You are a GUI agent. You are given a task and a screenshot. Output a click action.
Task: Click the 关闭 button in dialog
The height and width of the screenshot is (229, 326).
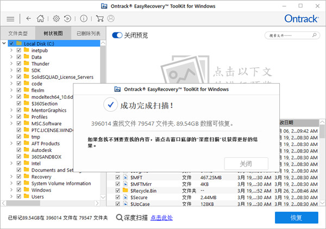point(246,163)
